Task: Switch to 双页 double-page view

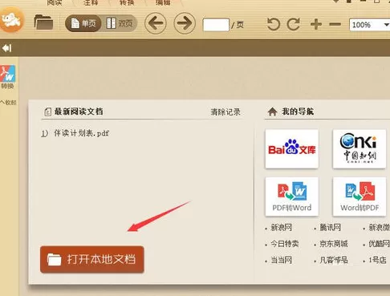Action: click(120, 23)
